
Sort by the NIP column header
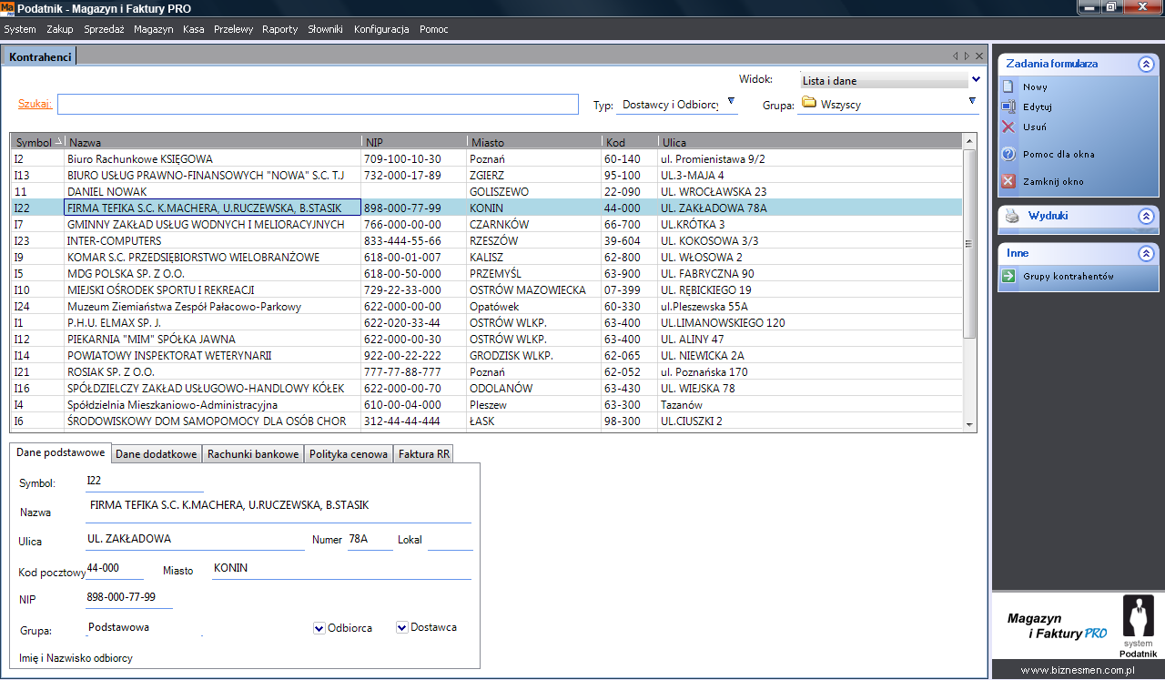pos(414,142)
